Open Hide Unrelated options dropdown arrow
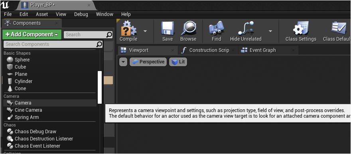351x154 pixels. click(270, 31)
